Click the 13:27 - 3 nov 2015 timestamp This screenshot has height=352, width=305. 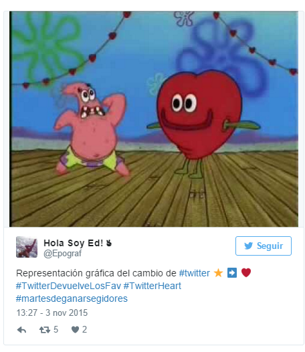pos(52,313)
